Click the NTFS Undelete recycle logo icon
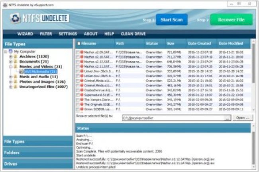 [x=15, y=18]
